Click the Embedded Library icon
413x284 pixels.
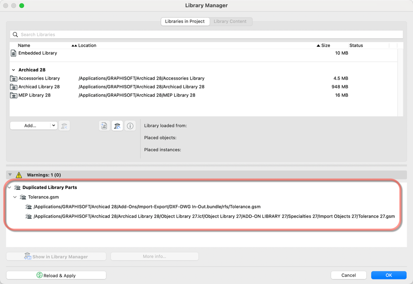[13, 53]
